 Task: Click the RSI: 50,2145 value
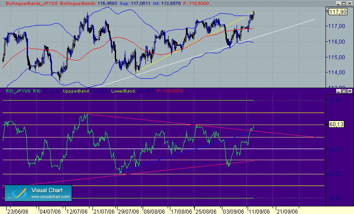pyautogui.click(x=47, y=91)
